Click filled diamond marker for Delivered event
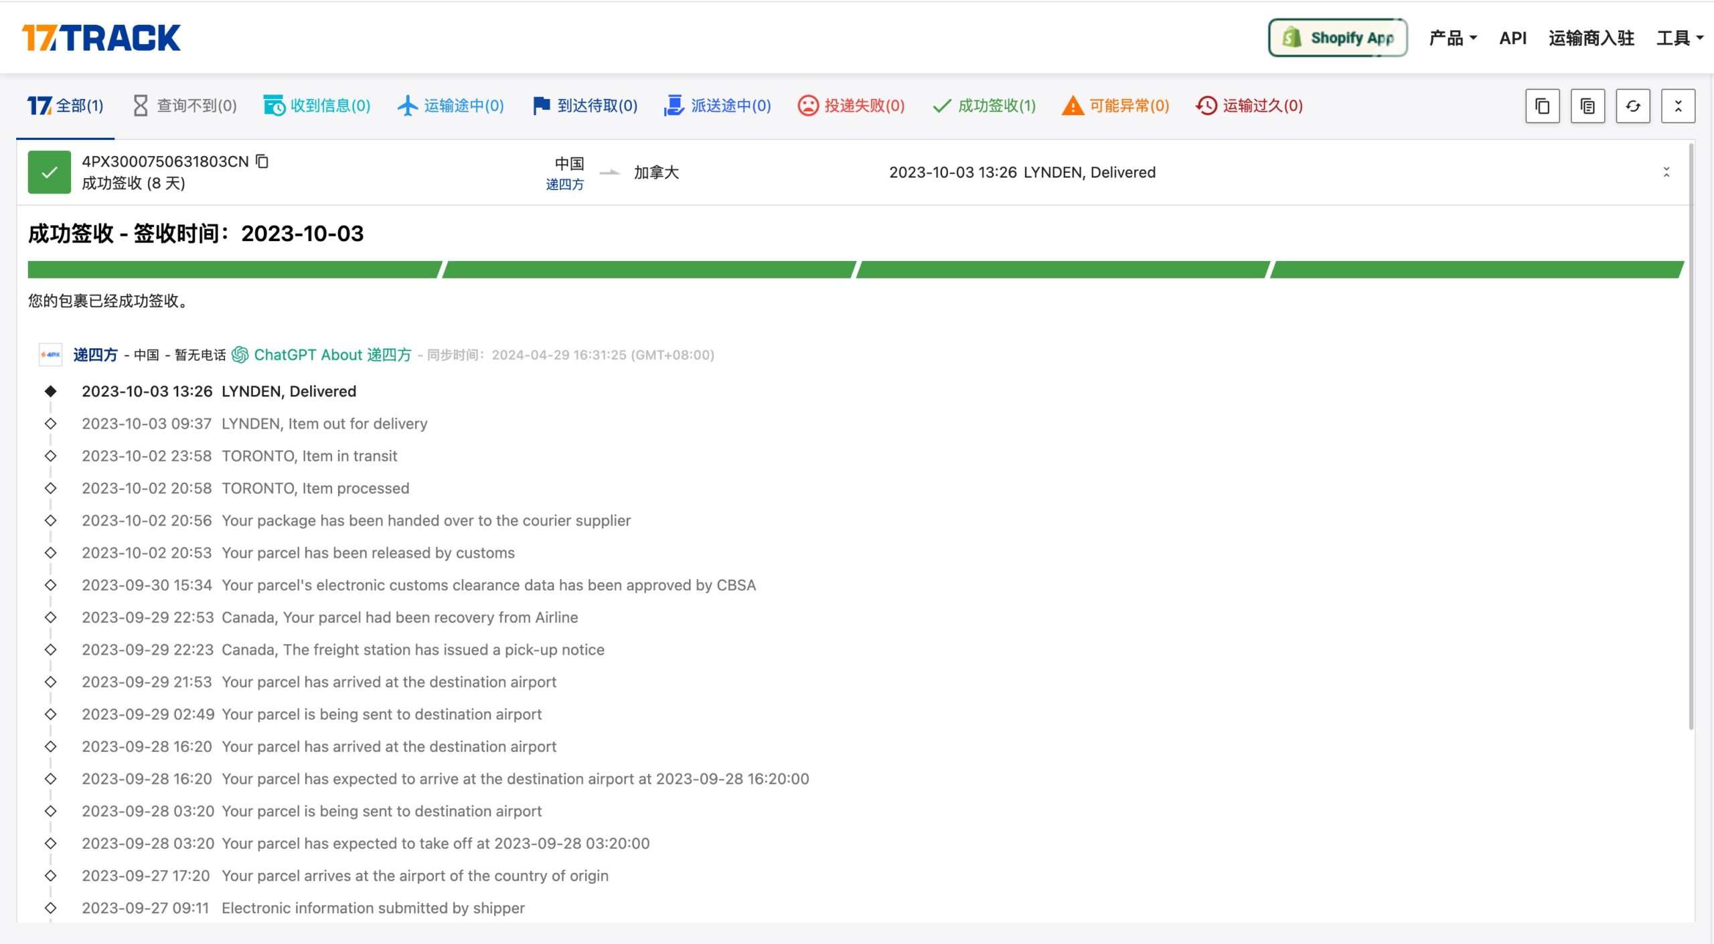The image size is (1714, 944). [50, 392]
